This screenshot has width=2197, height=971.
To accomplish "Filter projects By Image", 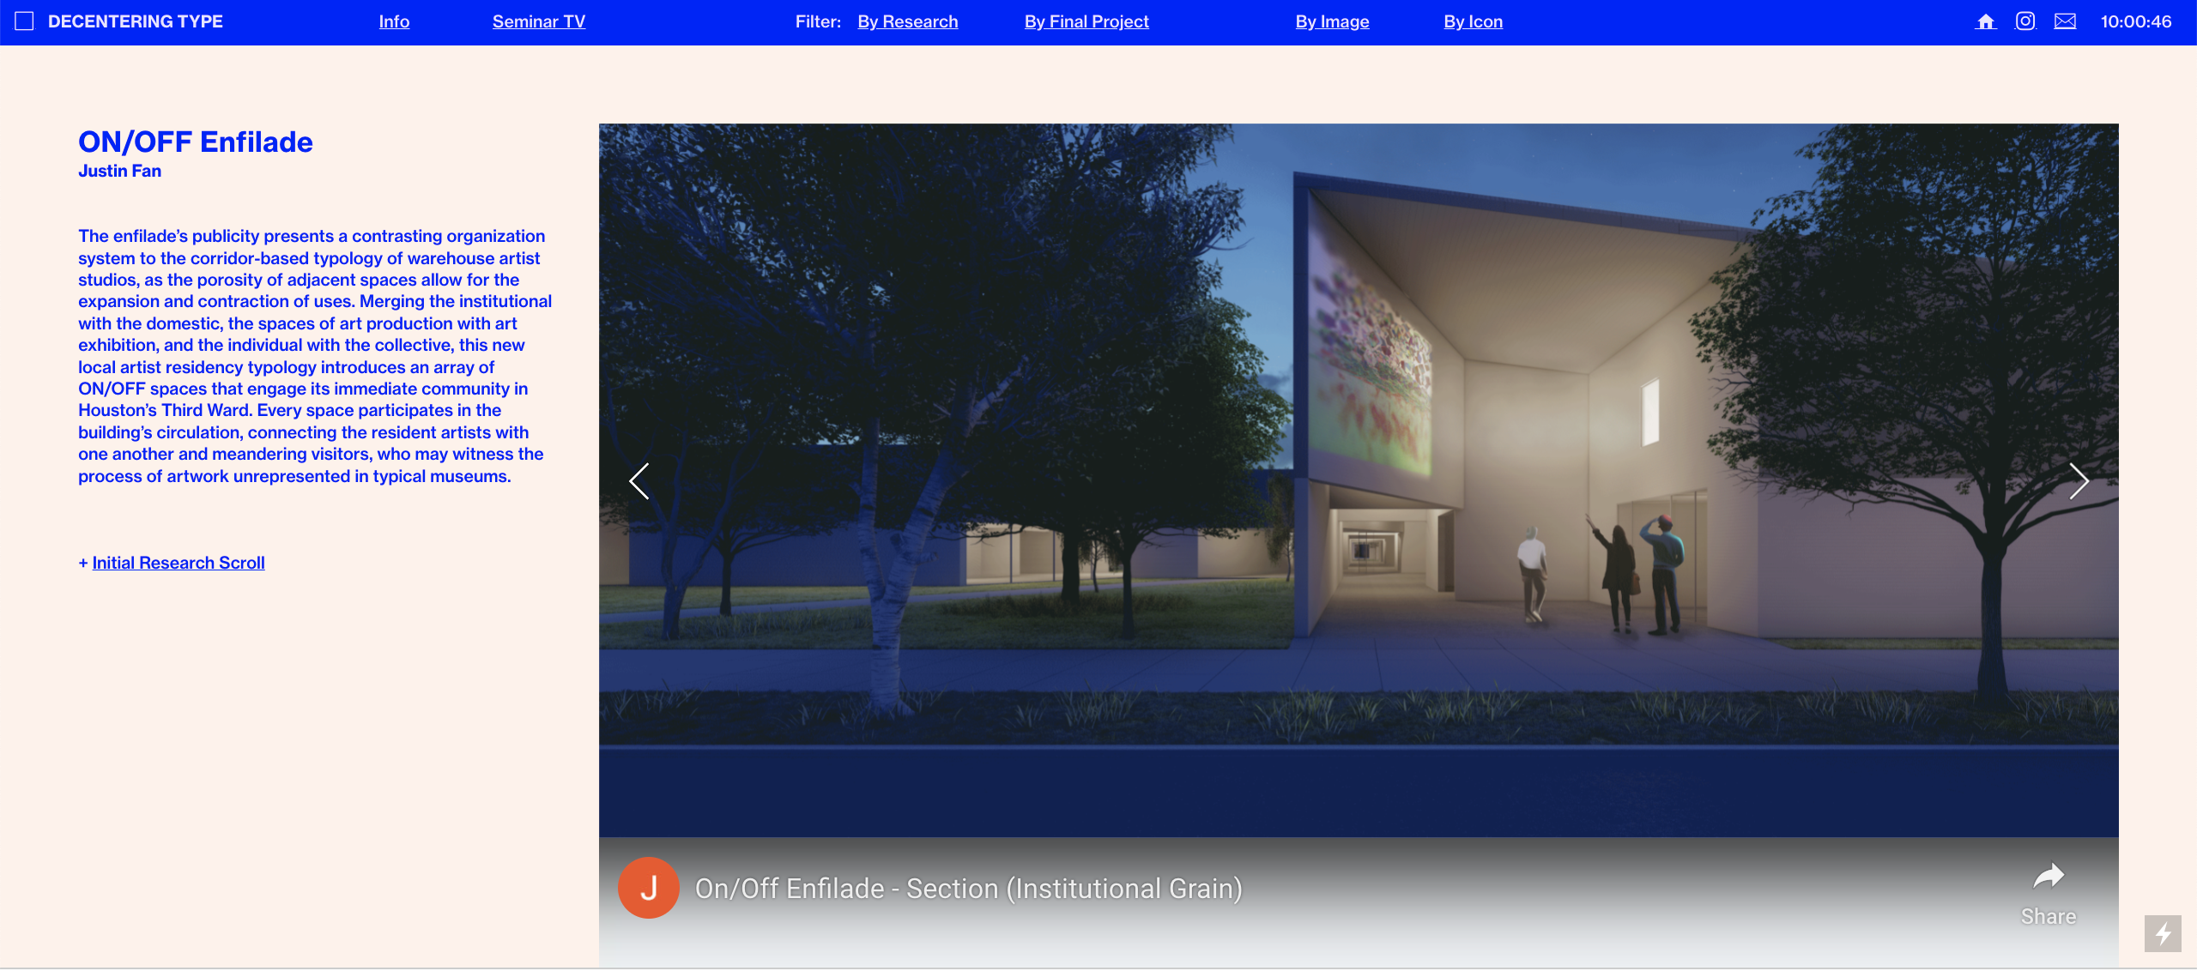I will 1332,21.
